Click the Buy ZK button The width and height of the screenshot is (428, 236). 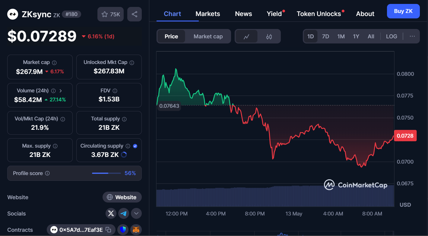click(x=403, y=11)
